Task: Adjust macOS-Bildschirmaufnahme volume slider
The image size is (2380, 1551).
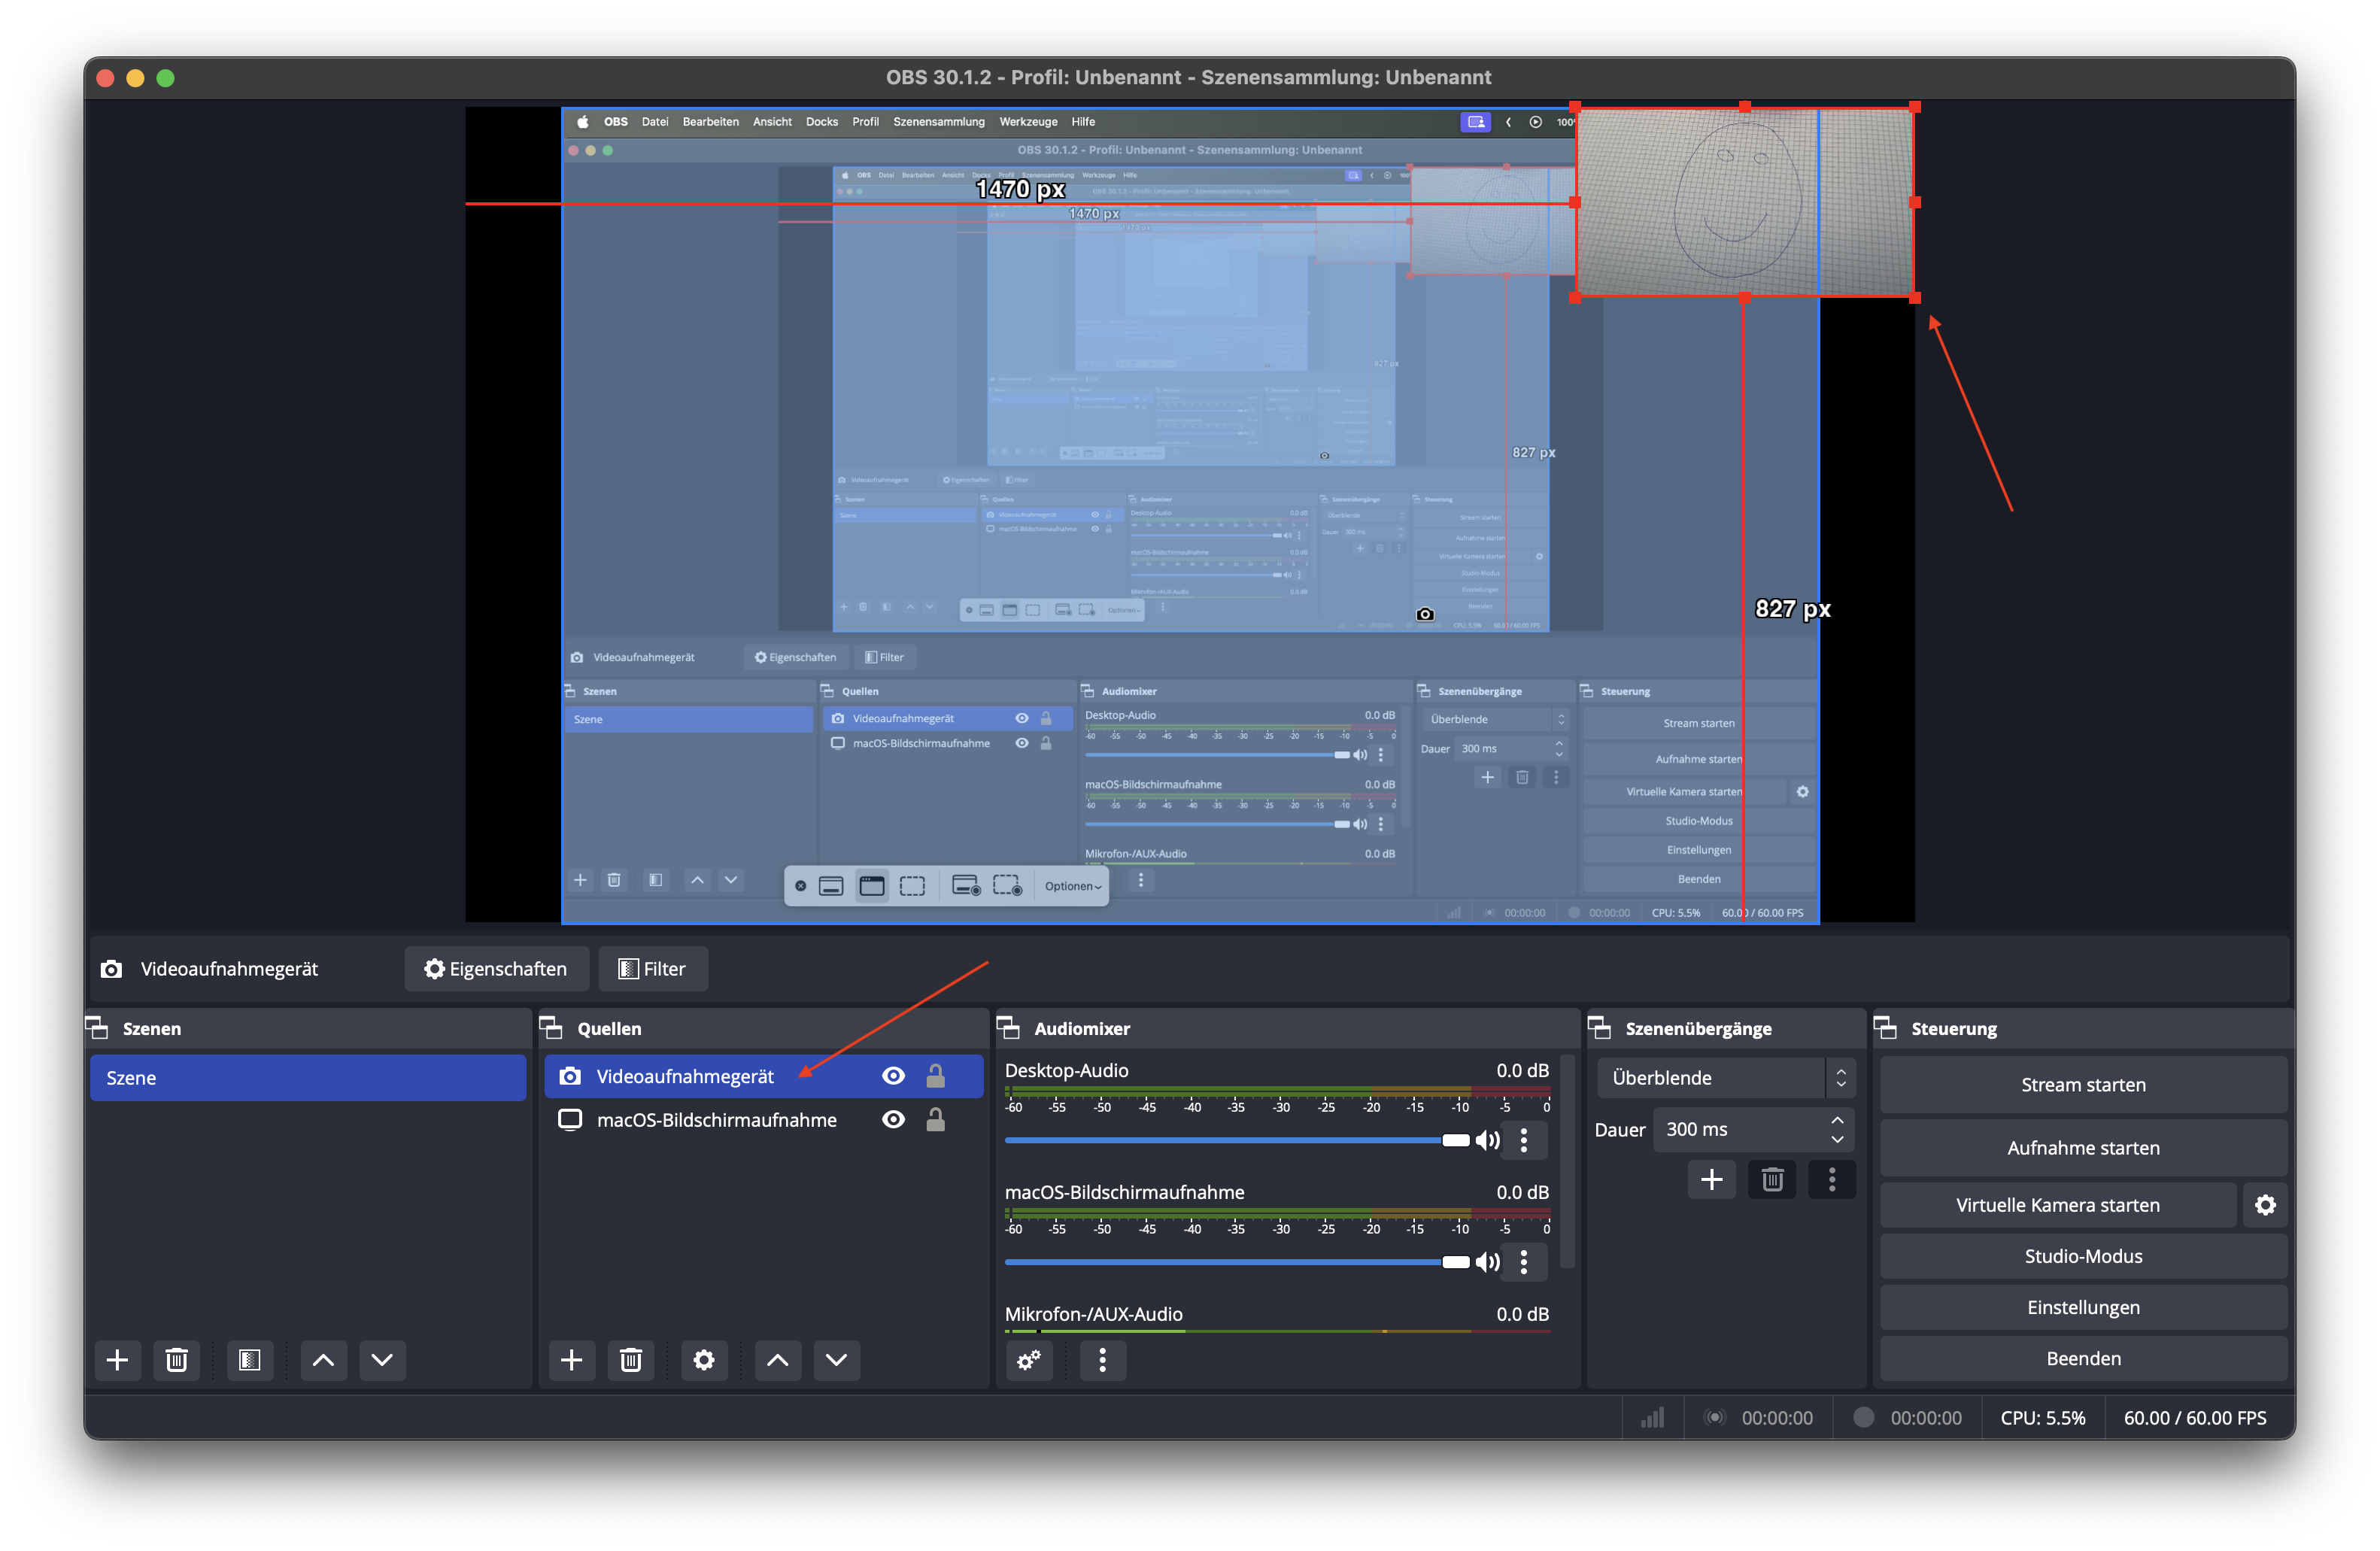Action: coord(1455,1262)
